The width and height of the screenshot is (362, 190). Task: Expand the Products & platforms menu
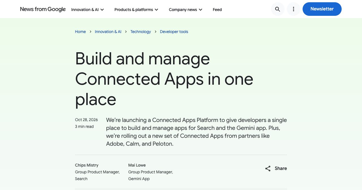pyautogui.click(x=136, y=10)
